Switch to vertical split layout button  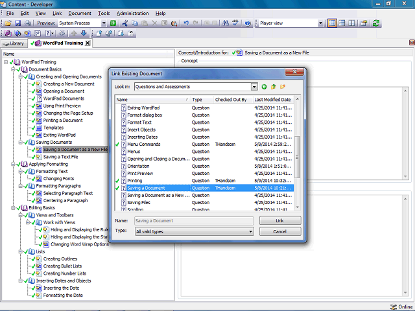click(351, 23)
